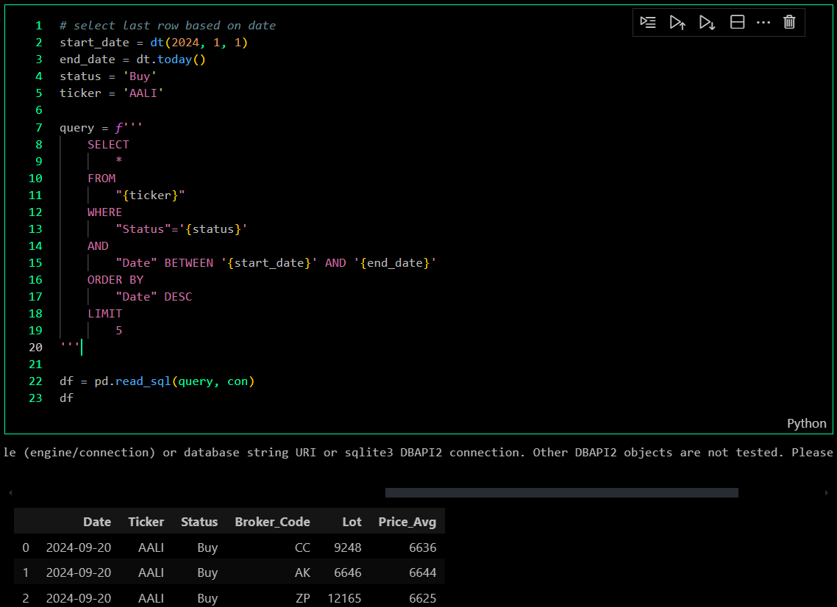Place cursor on start_date assignment line
Screen dimensions: 837x607
[154, 43]
